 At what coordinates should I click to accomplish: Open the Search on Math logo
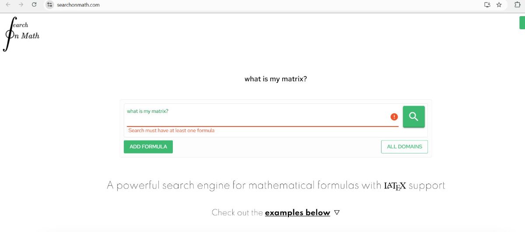21,34
